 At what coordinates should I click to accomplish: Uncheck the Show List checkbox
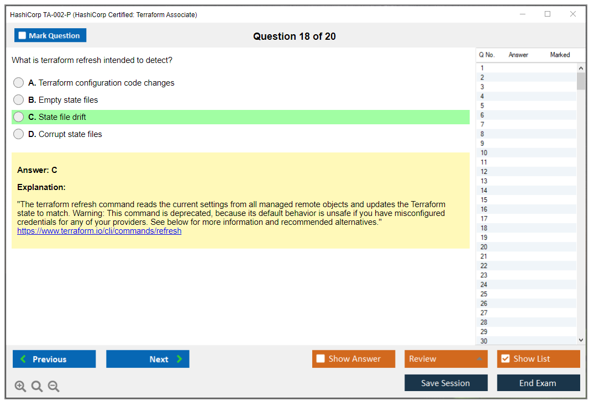[505, 359]
